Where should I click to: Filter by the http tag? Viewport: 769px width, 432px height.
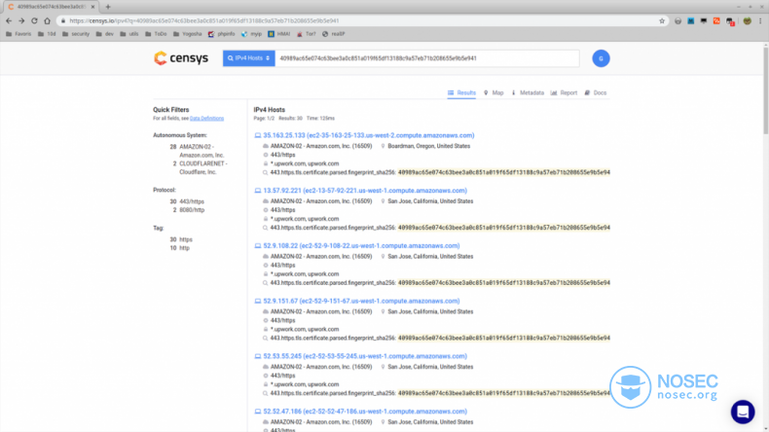pos(184,248)
